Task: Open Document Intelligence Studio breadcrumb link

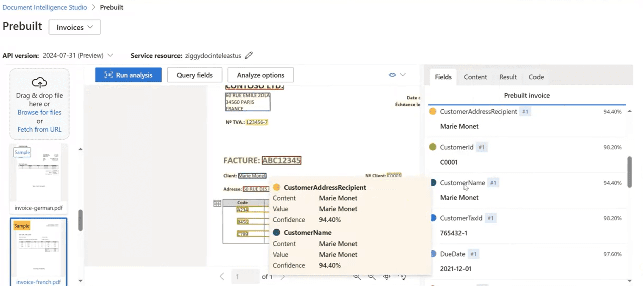Action: coord(45,7)
